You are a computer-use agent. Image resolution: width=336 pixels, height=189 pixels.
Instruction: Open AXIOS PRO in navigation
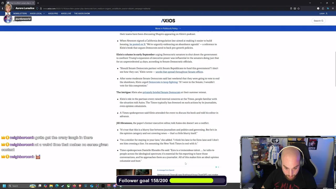tap(53, 13)
